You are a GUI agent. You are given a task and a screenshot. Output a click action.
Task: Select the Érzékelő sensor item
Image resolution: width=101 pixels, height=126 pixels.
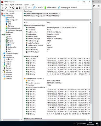click(9, 32)
